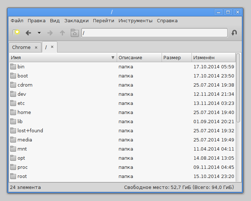Click the vertical scrollbar thumb

point(238,88)
